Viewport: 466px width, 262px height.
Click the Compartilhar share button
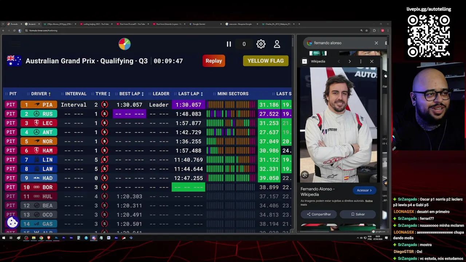(319, 214)
